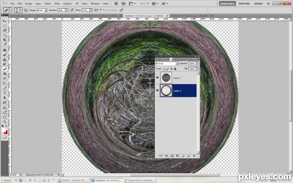Select the Clone Stamp tool
Viewport: 293px width, 183px height.
(5, 60)
